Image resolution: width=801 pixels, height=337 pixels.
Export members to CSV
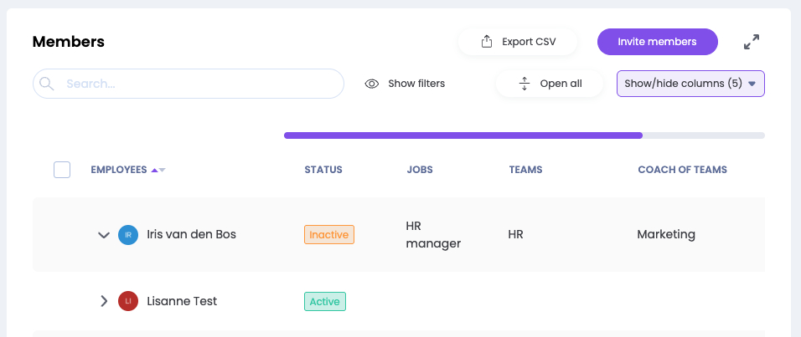pyautogui.click(x=518, y=42)
